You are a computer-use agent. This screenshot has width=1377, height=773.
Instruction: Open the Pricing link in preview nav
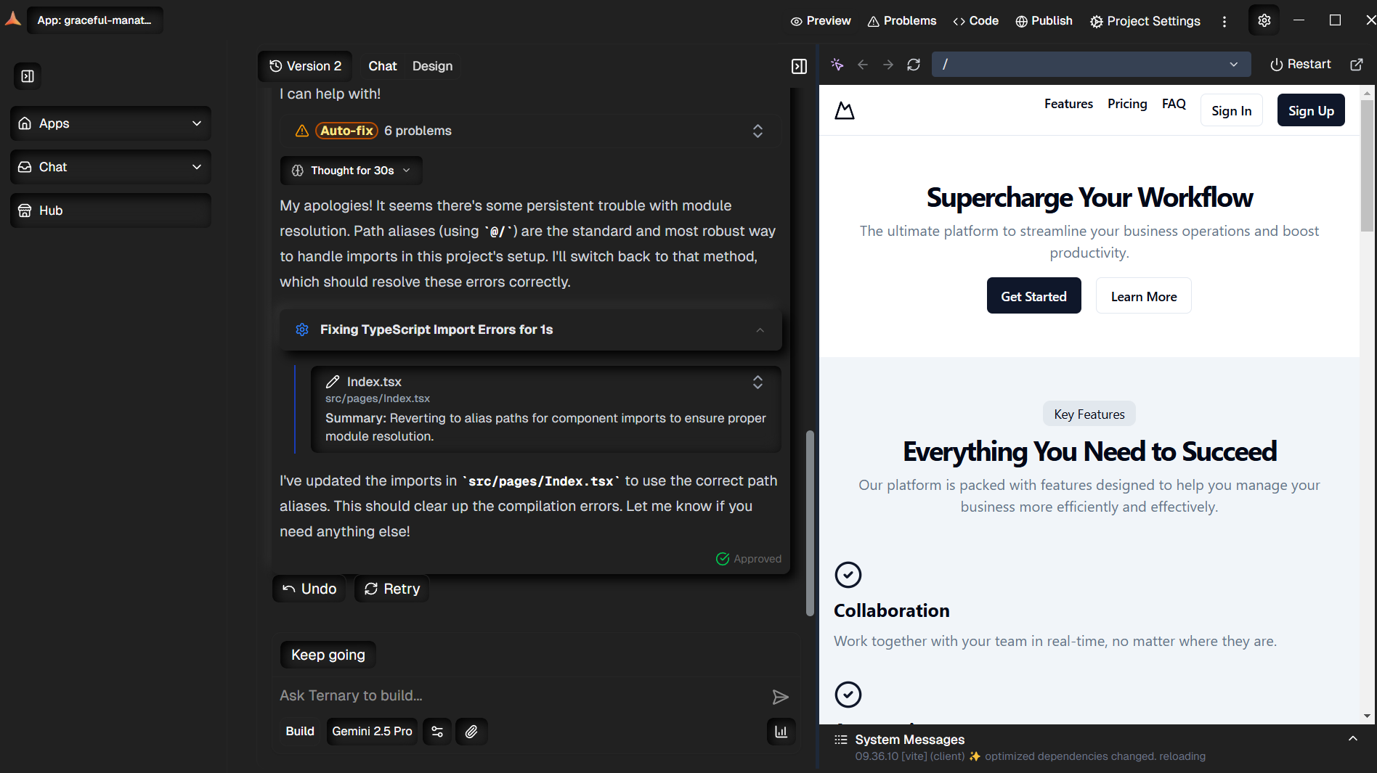(1127, 104)
